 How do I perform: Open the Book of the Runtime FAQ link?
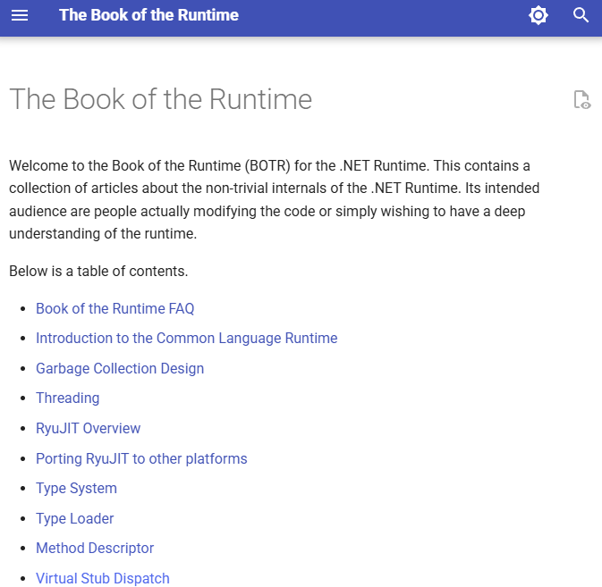tap(114, 308)
